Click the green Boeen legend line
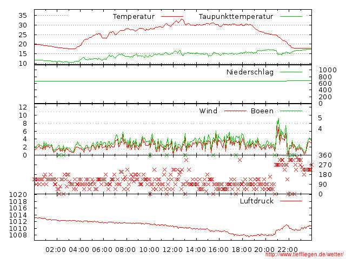346x259 pixels. click(x=291, y=111)
